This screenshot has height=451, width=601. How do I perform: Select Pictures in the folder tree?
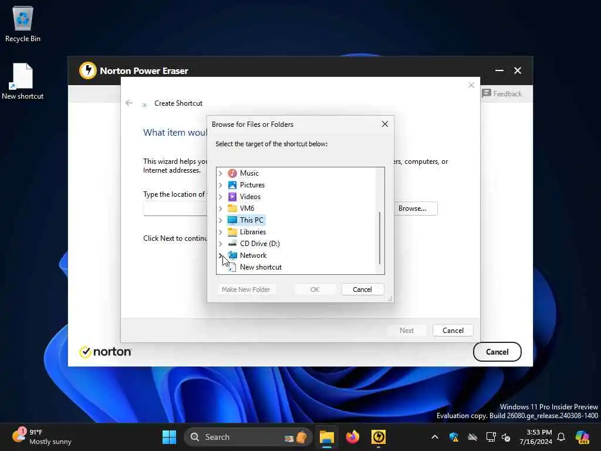(252, 185)
